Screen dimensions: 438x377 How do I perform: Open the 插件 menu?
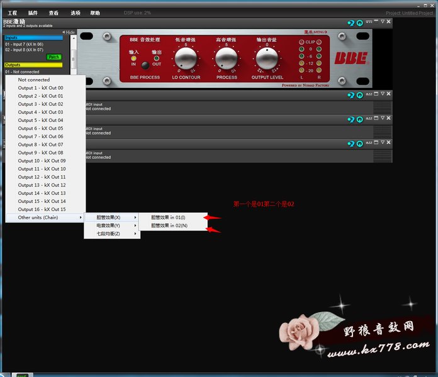(x=33, y=13)
